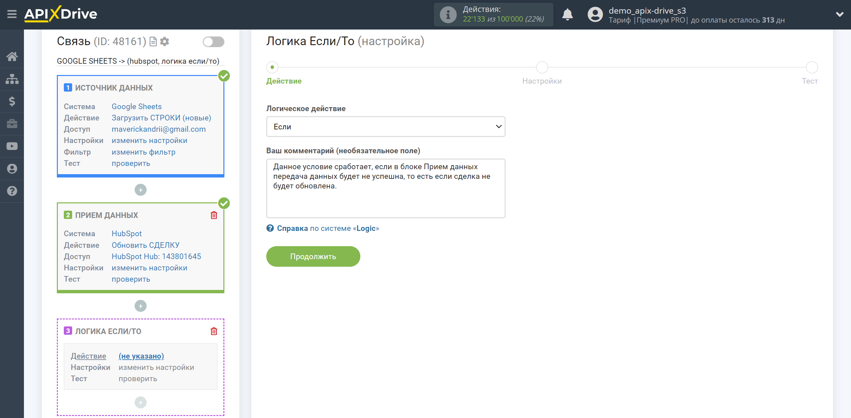Open the HubSpot system link
This screenshot has width=851, height=418.
point(127,234)
